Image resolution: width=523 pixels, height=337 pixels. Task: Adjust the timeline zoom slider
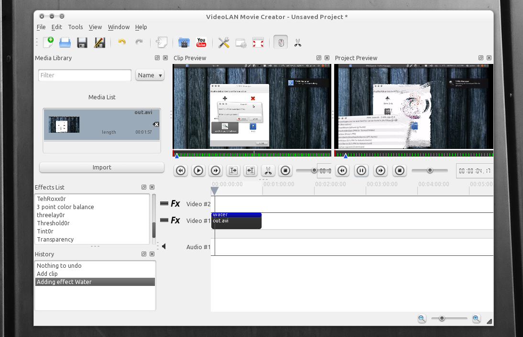(449, 319)
